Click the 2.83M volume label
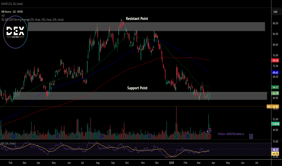This screenshot has width=282, height=166. coord(275,124)
